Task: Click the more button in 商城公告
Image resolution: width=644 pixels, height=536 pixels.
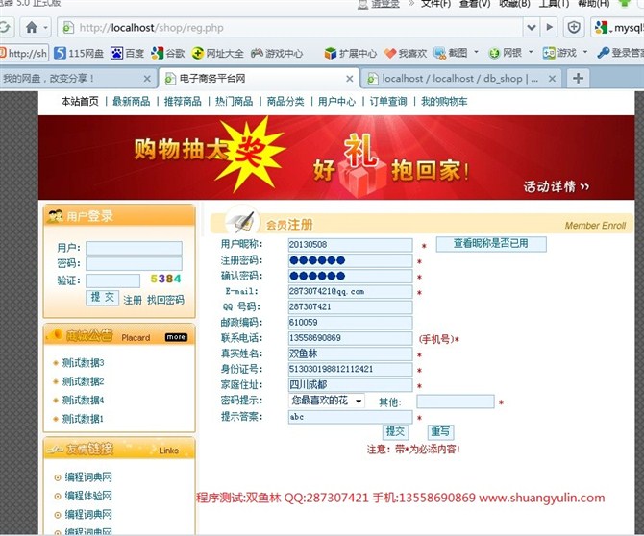Action: pos(176,337)
